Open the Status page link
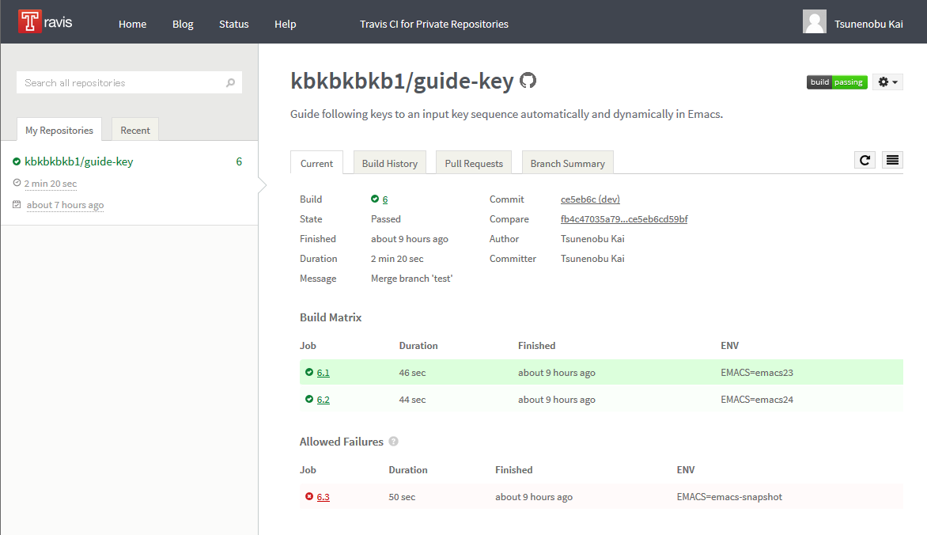 233,25
